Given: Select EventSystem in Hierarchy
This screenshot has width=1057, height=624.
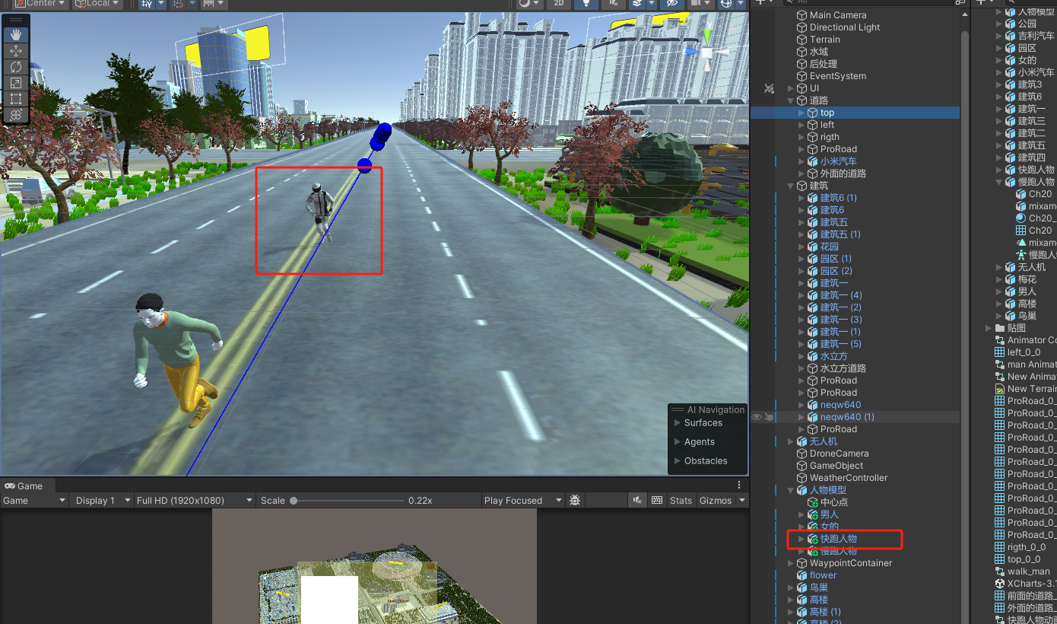Looking at the screenshot, I should 837,76.
